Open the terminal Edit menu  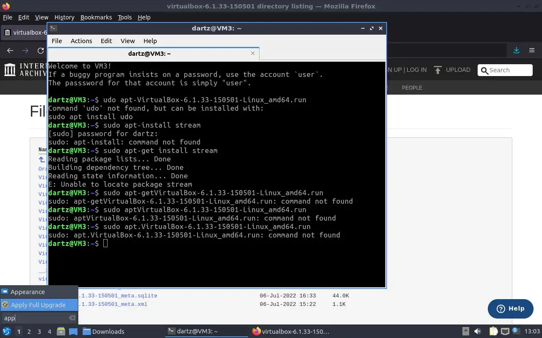pos(106,41)
